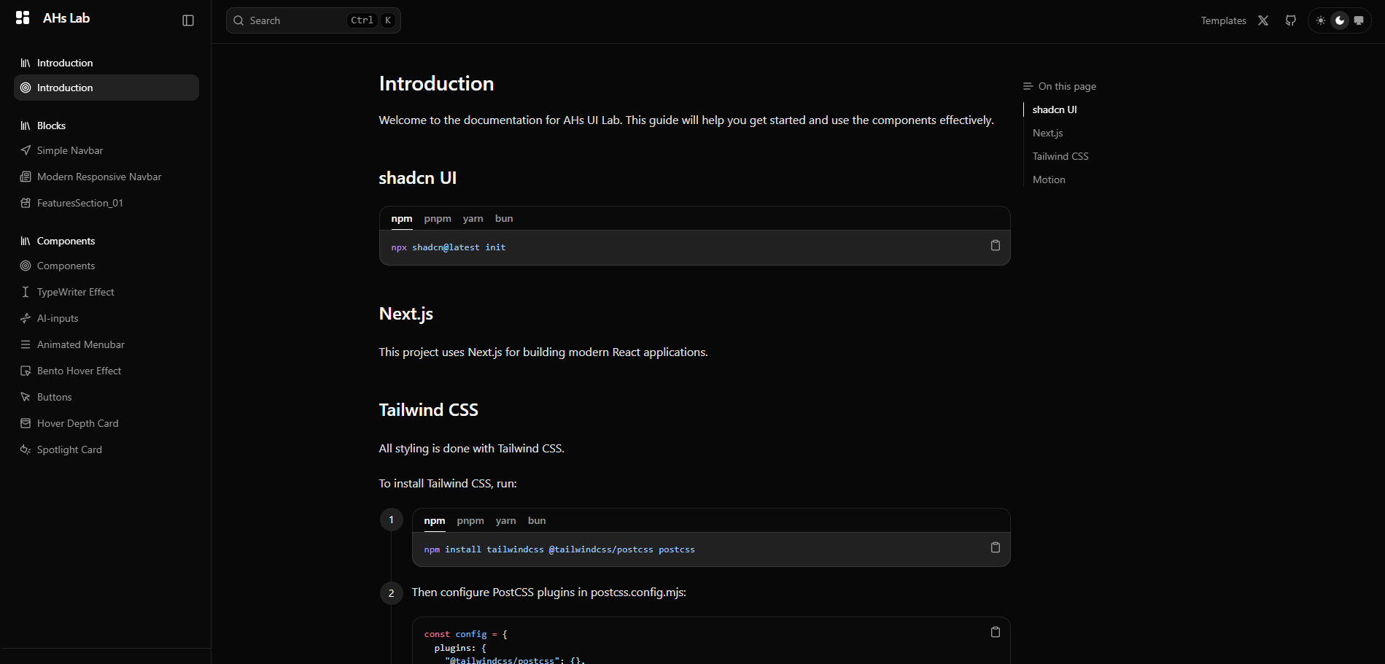Copy the shadcn init command

click(996, 245)
